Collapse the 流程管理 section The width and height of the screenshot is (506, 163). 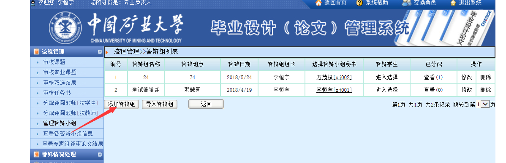[x=100, y=52]
